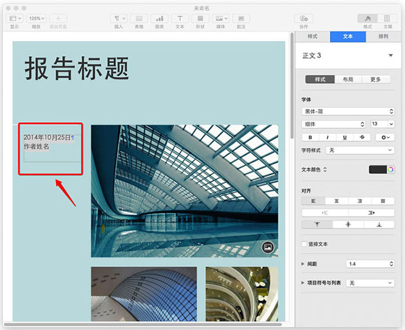Image resolution: width=405 pixels, height=330 pixels.
Task: Click the Add Page (添加页面) button
Action: pyautogui.click(x=58, y=19)
